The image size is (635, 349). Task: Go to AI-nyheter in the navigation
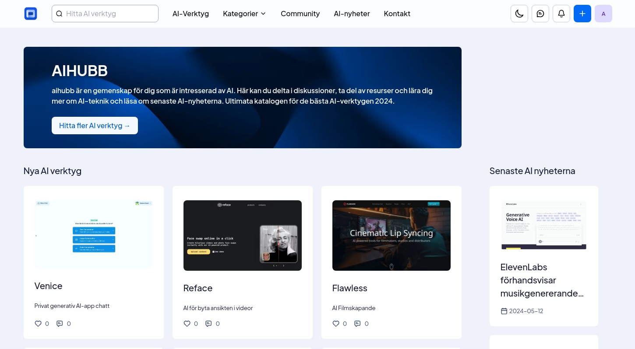(352, 14)
